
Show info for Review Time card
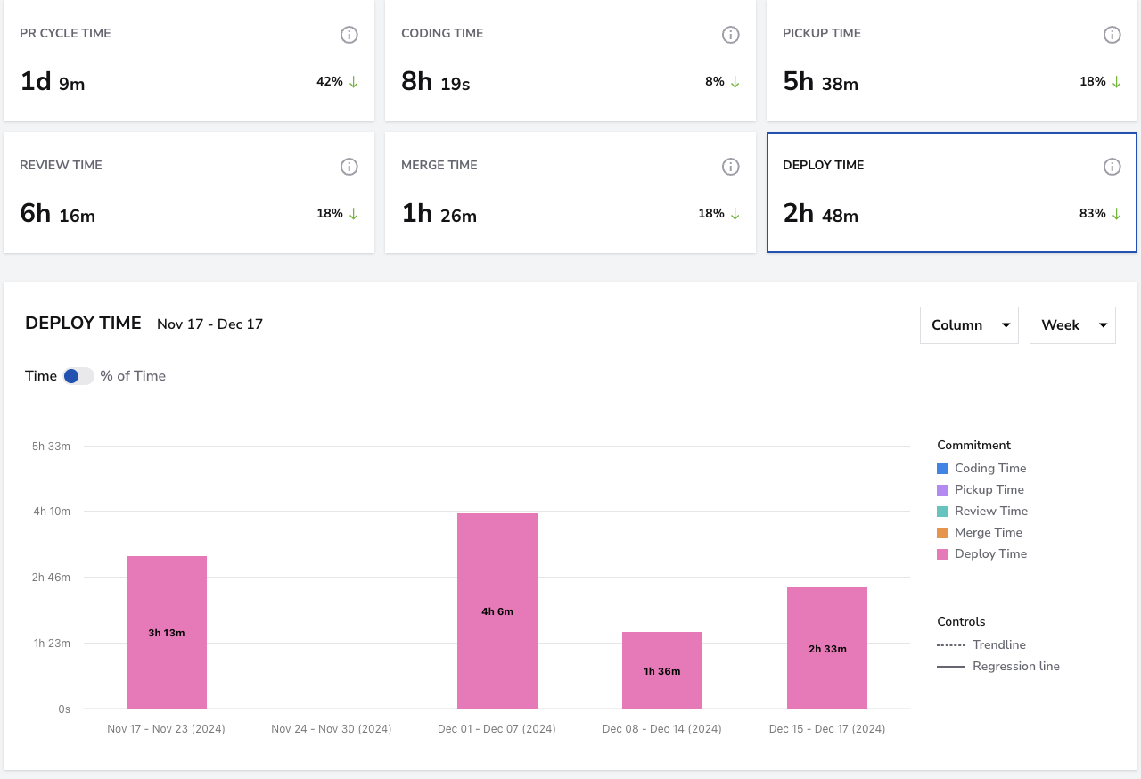pyautogui.click(x=349, y=167)
